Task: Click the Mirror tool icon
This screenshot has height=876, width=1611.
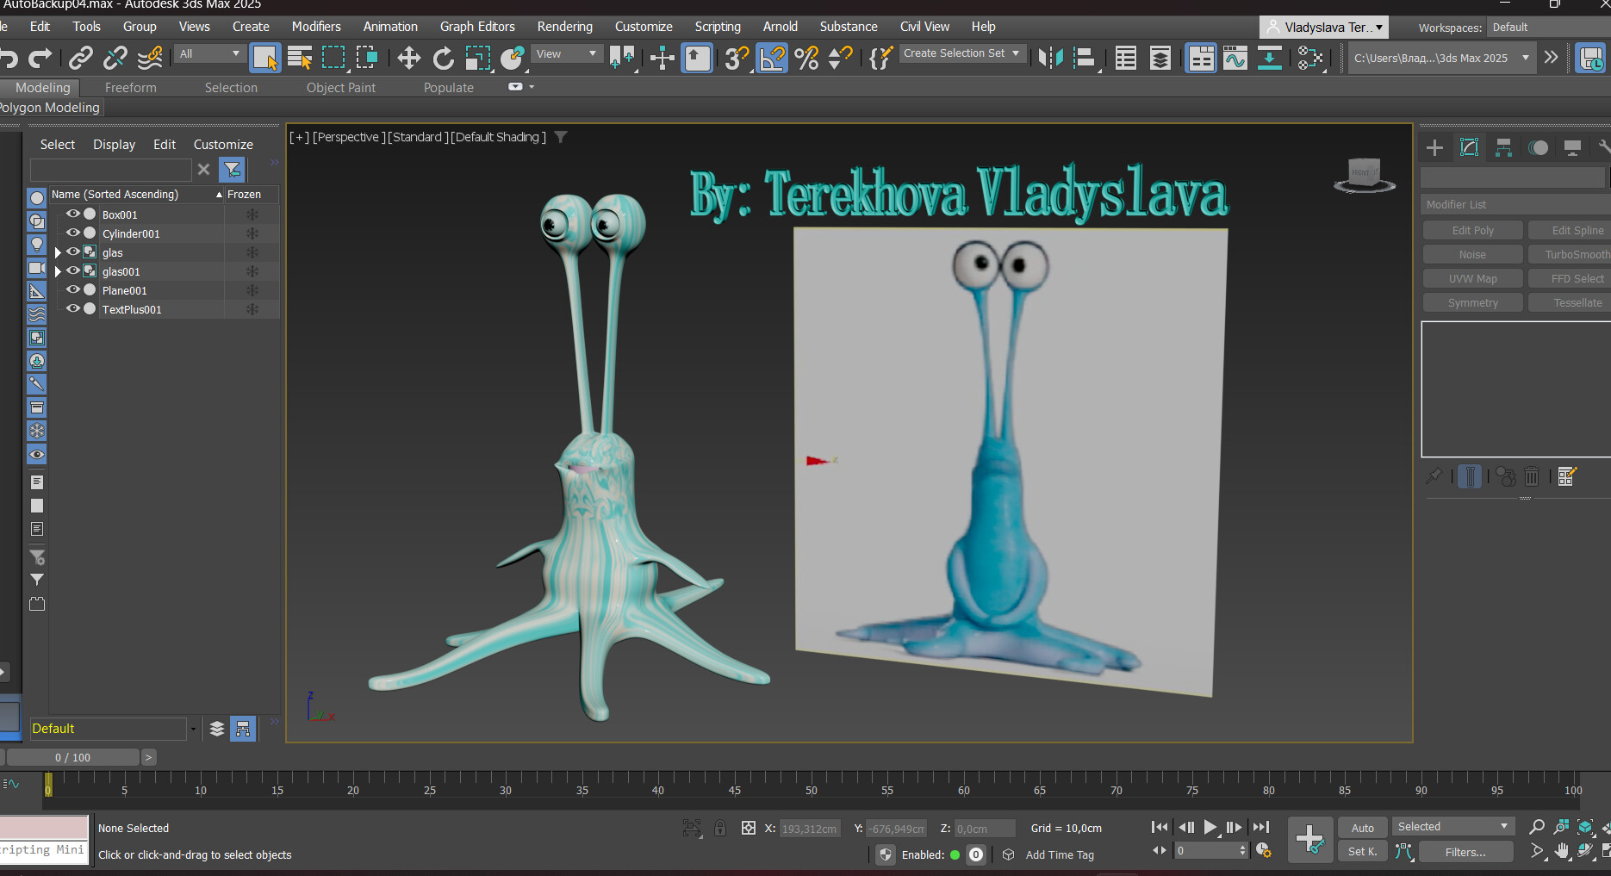Action: click(1050, 59)
